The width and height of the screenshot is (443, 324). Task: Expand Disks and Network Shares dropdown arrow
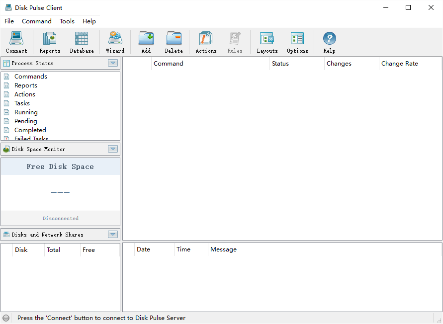click(x=113, y=234)
